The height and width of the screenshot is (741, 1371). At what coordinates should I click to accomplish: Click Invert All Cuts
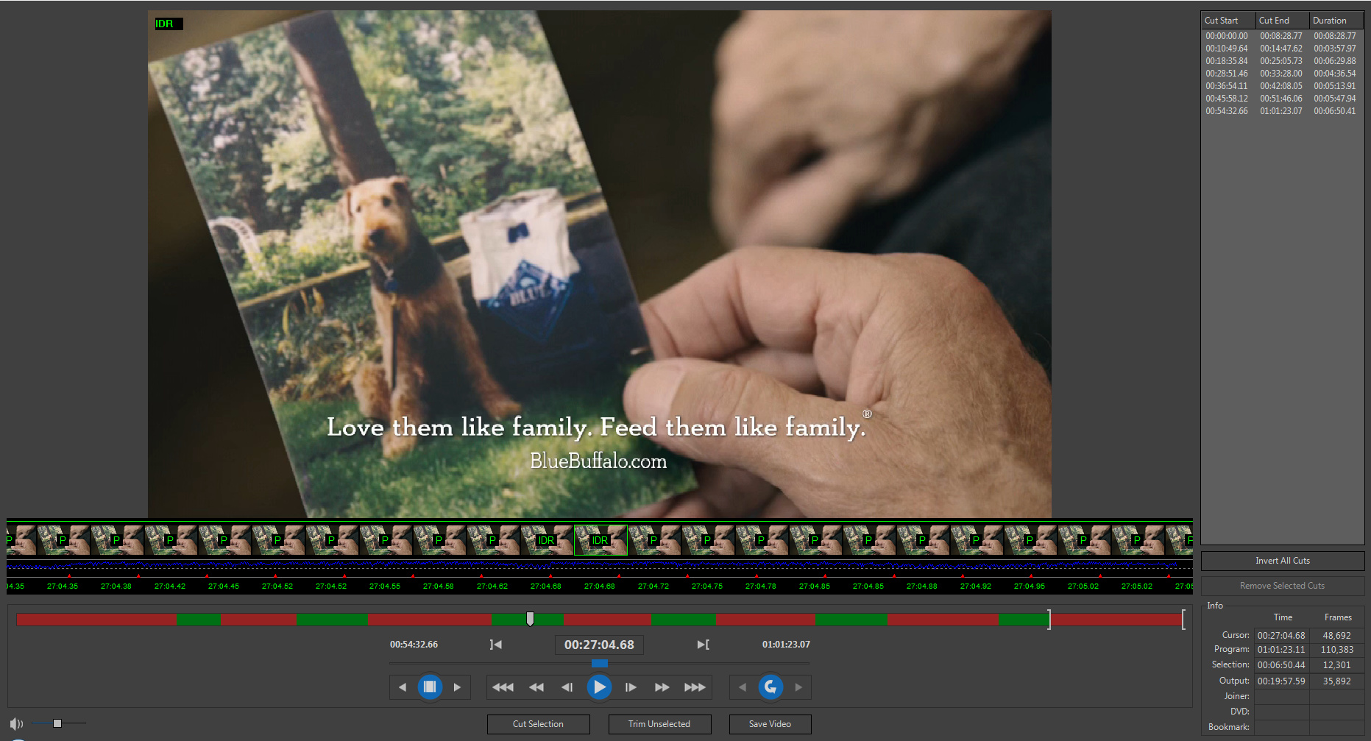[1282, 561]
